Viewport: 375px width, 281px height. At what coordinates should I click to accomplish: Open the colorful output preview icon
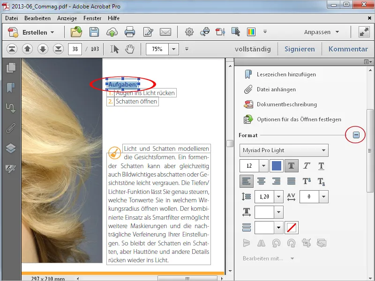pos(251,32)
